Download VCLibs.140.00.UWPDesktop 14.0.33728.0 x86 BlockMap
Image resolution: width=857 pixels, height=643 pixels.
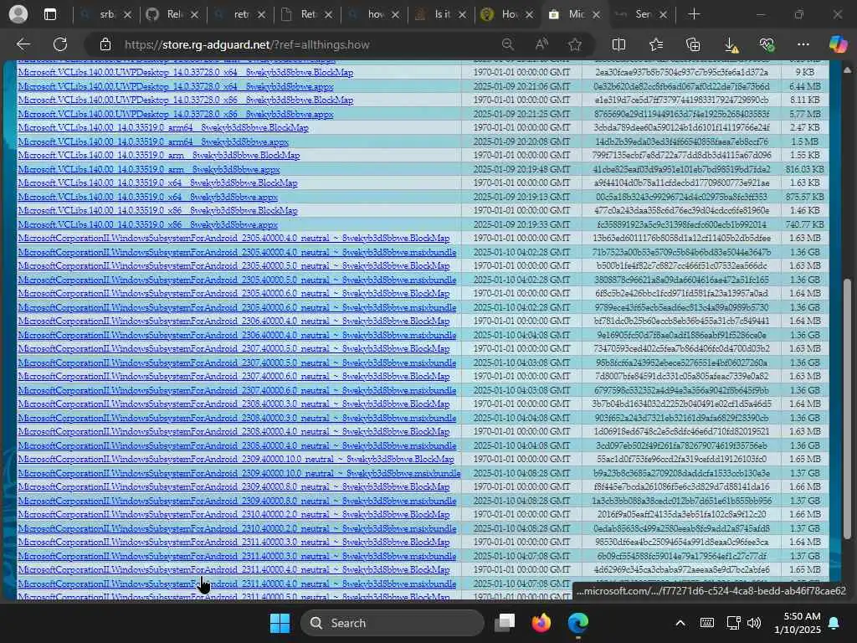185,100
